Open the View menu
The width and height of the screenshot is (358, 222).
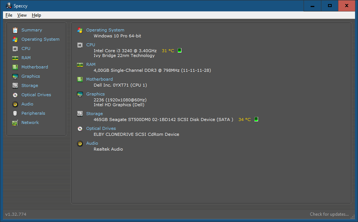coord(22,15)
